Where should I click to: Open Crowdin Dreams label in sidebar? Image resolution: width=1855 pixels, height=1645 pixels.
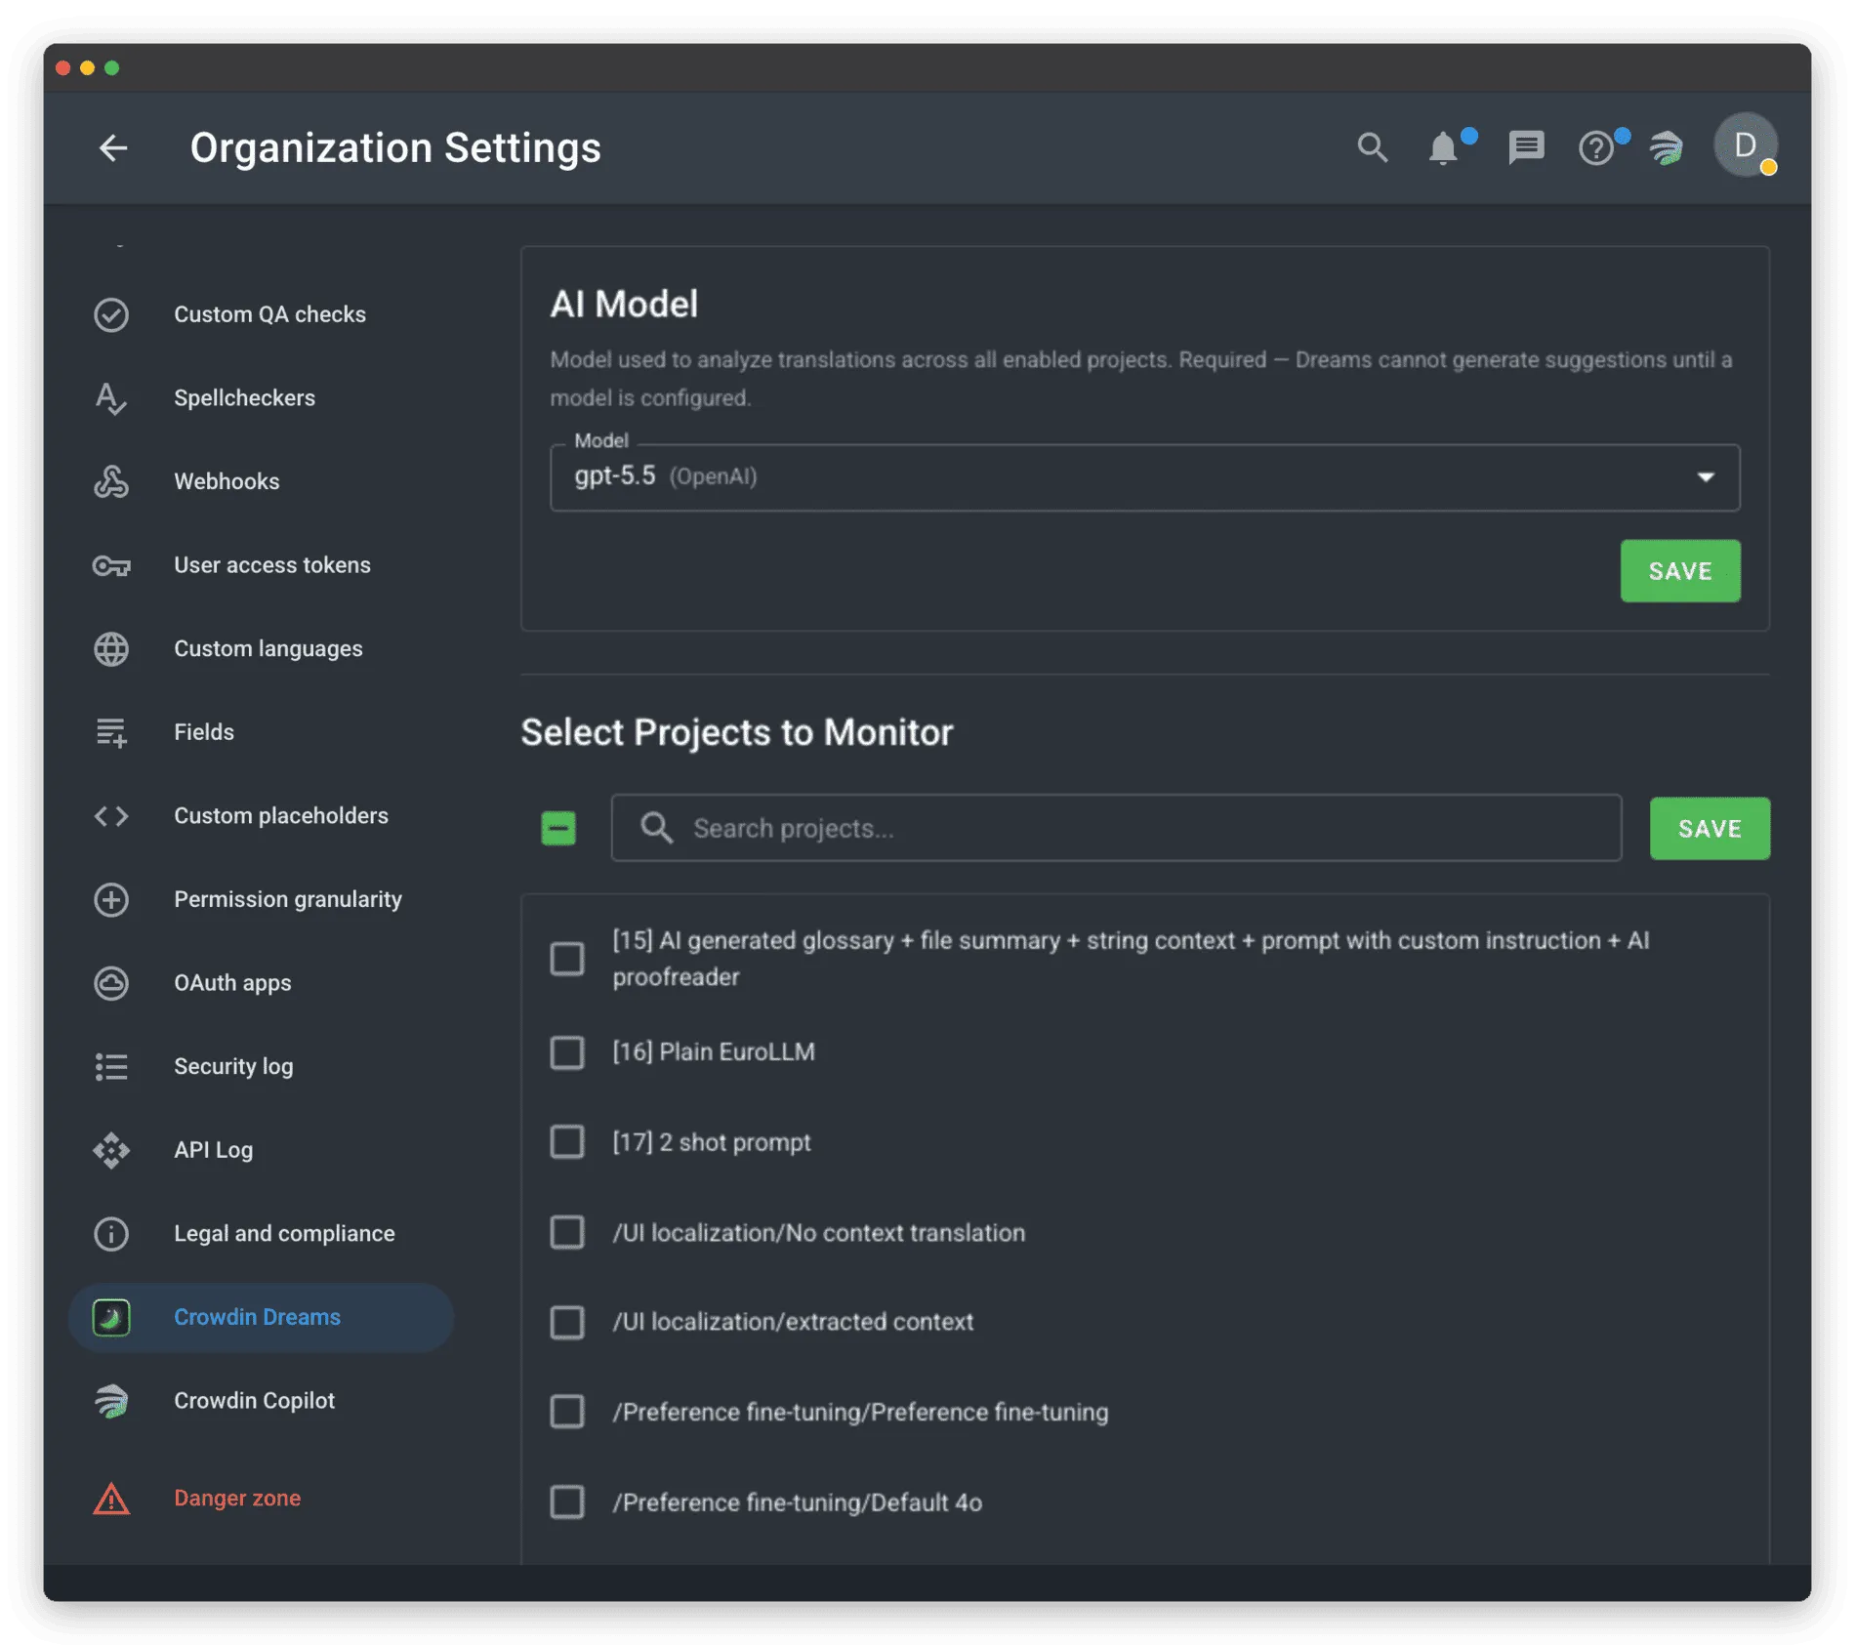point(257,1317)
